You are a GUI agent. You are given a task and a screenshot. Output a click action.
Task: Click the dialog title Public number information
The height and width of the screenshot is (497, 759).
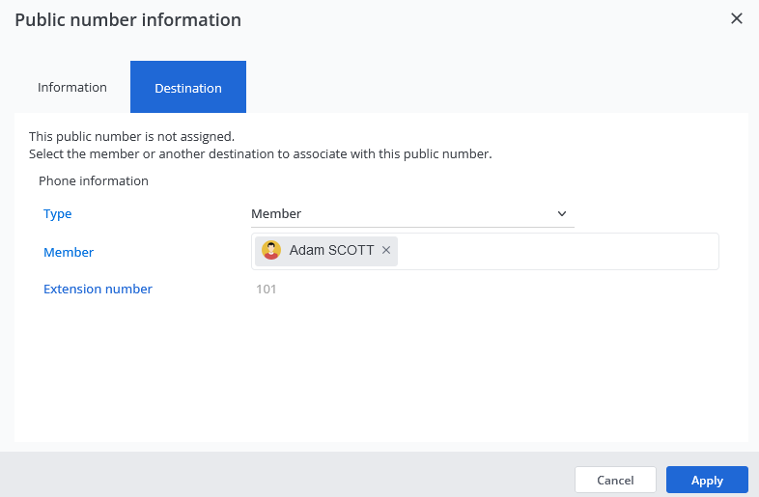pos(127,19)
